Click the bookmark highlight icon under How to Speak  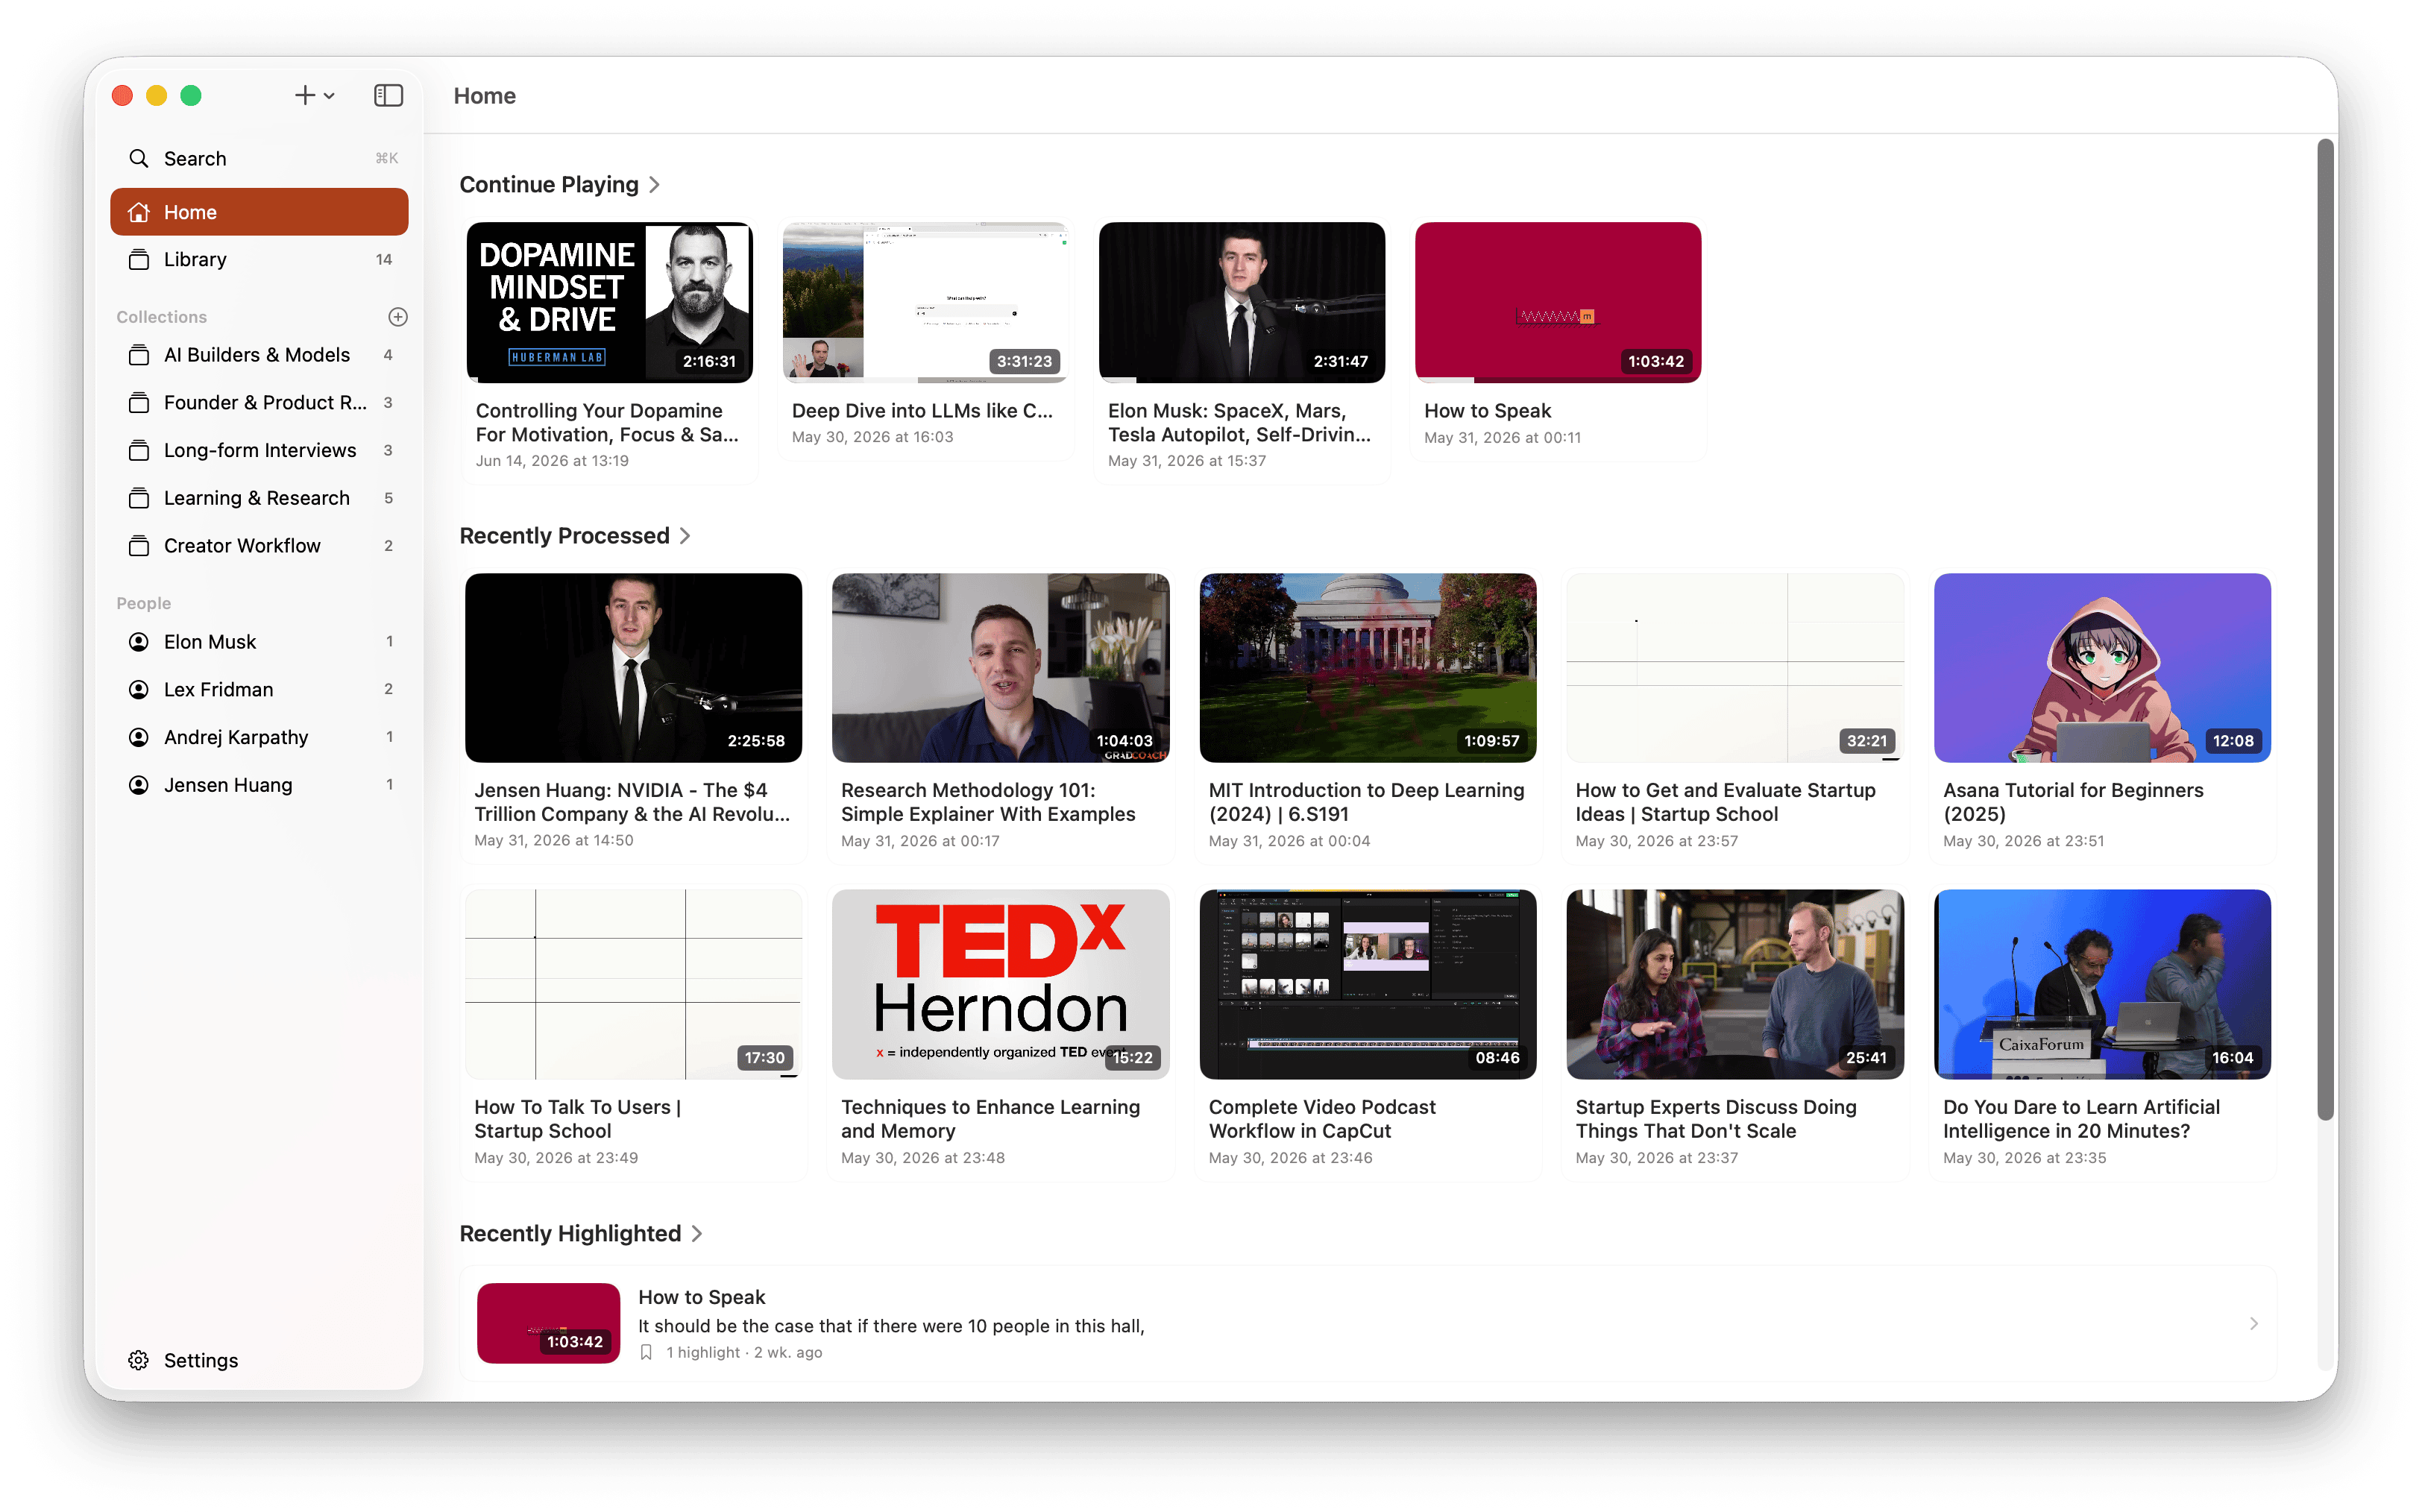646,1352
